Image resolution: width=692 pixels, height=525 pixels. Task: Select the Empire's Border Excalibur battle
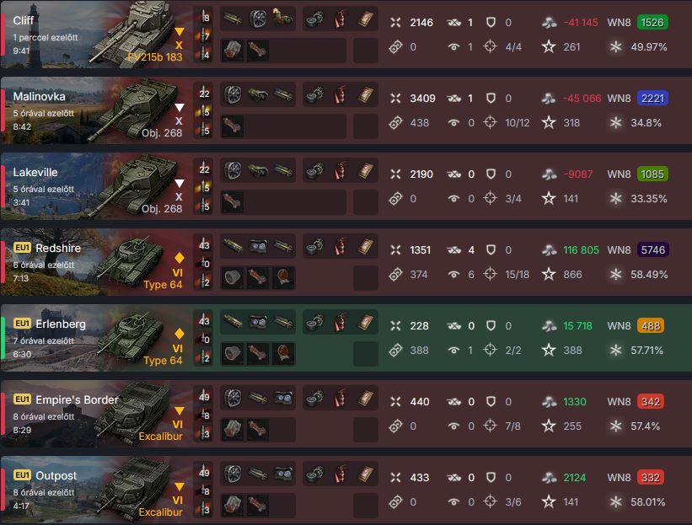pyautogui.click(x=346, y=414)
